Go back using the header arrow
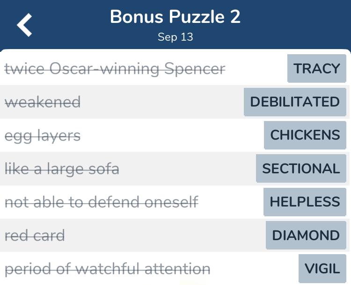 tap(25, 25)
